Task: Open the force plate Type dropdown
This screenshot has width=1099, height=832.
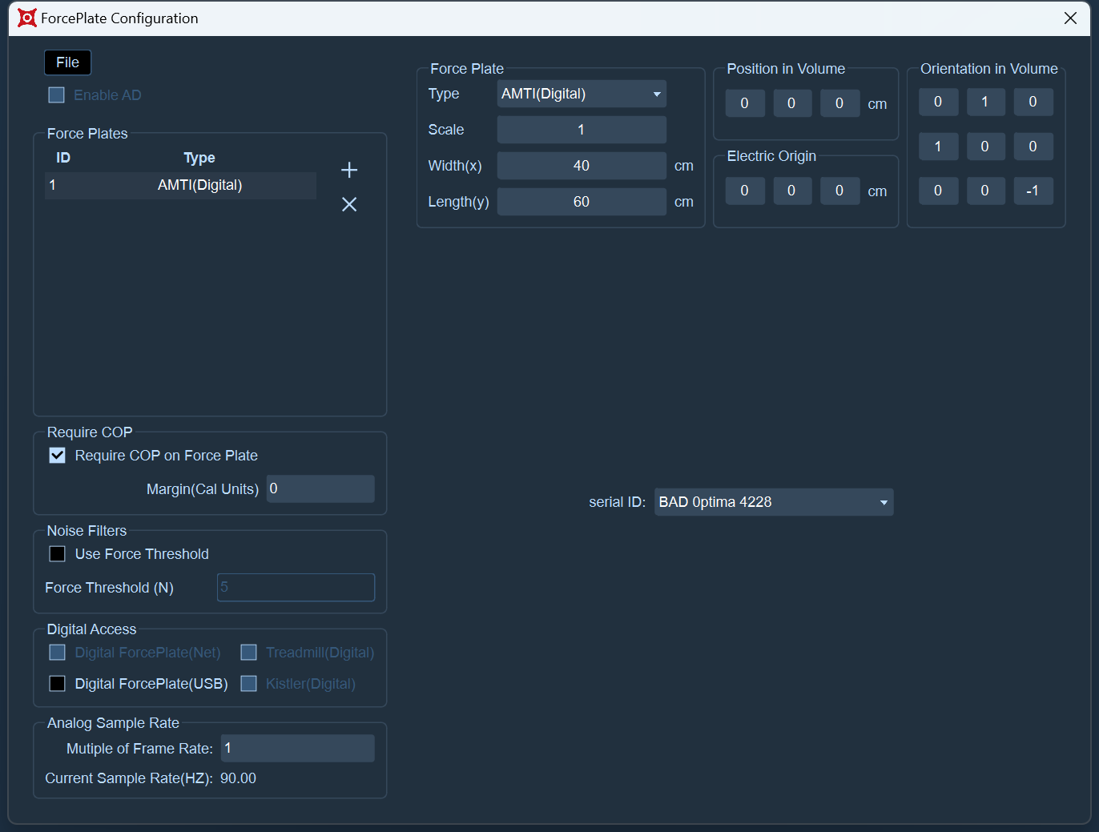Action: (582, 94)
